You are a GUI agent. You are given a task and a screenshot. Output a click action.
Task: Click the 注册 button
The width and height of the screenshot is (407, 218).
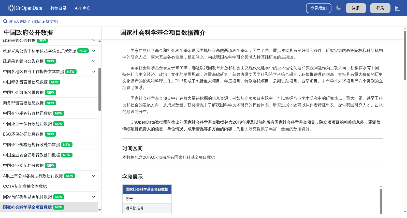[x=356, y=8]
